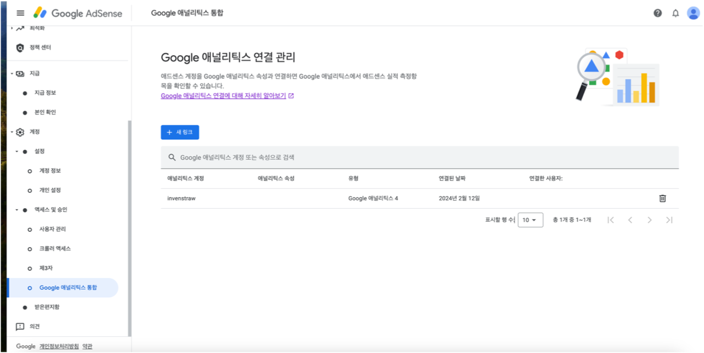Click the 유형 column header
Image resolution: width=704 pixels, height=353 pixels.
353,179
